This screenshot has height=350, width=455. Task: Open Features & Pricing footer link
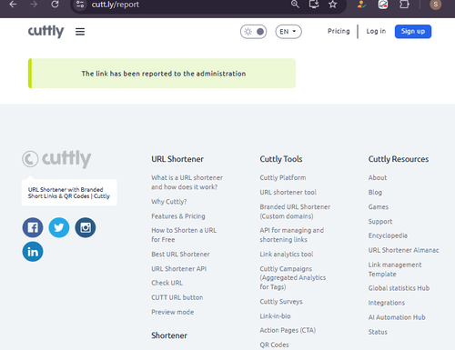click(x=178, y=216)
